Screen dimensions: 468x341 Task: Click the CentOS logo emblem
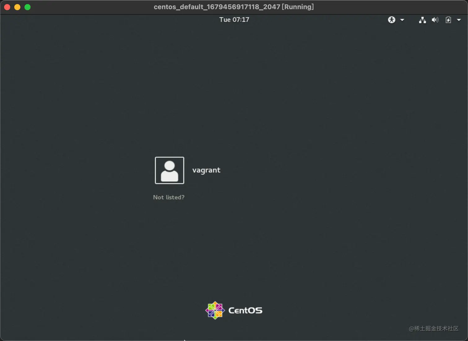[x=215, y=310]
